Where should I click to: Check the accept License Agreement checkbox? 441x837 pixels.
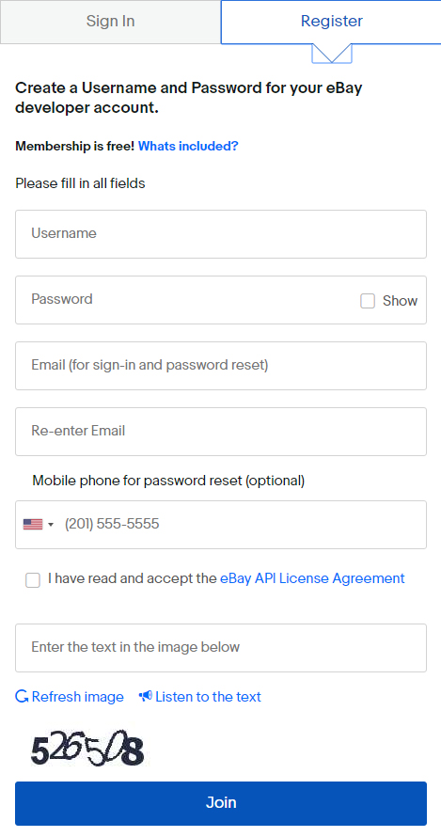pos(33,580)
